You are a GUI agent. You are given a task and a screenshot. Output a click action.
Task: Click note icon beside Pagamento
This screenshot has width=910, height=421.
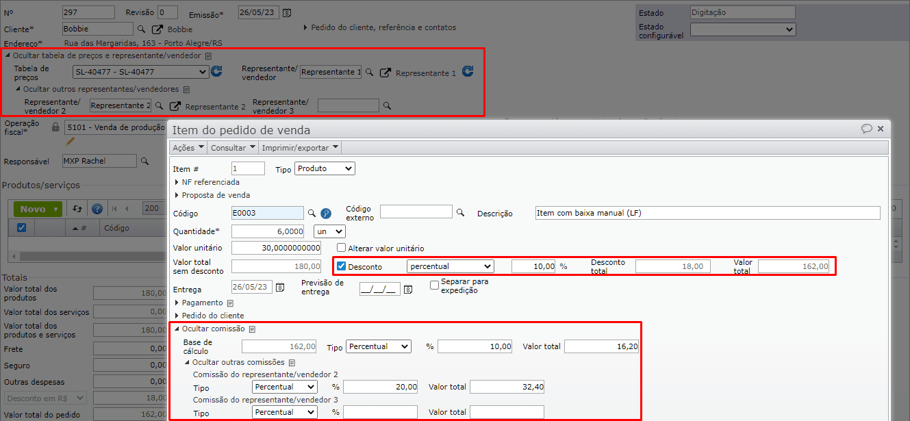click(231, 303)
